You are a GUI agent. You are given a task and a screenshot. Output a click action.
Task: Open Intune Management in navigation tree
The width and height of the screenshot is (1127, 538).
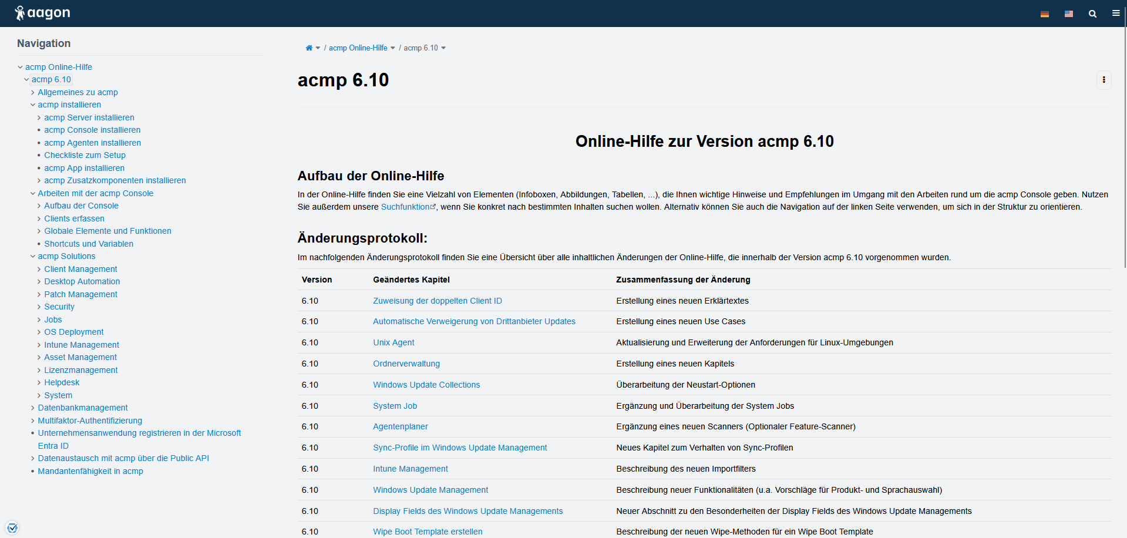(x=82, y=345)
